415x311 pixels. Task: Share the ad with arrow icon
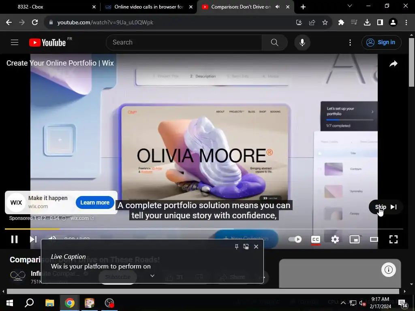[x=393, y=64]
